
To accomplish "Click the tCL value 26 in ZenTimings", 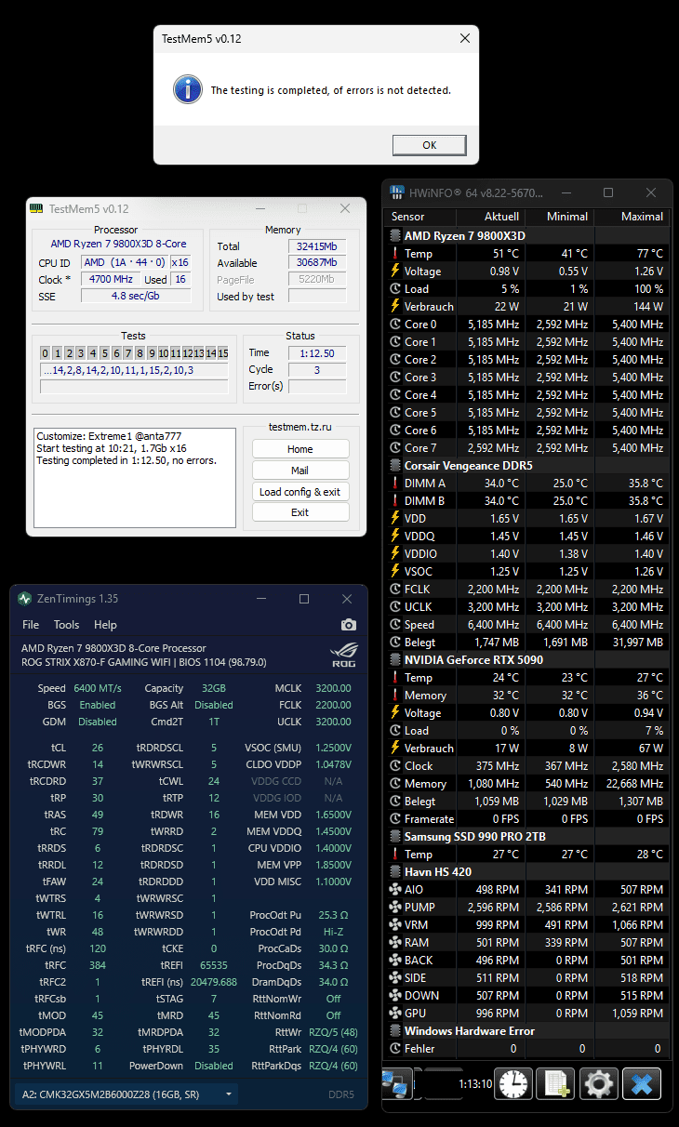I will (x=98, y=748).
